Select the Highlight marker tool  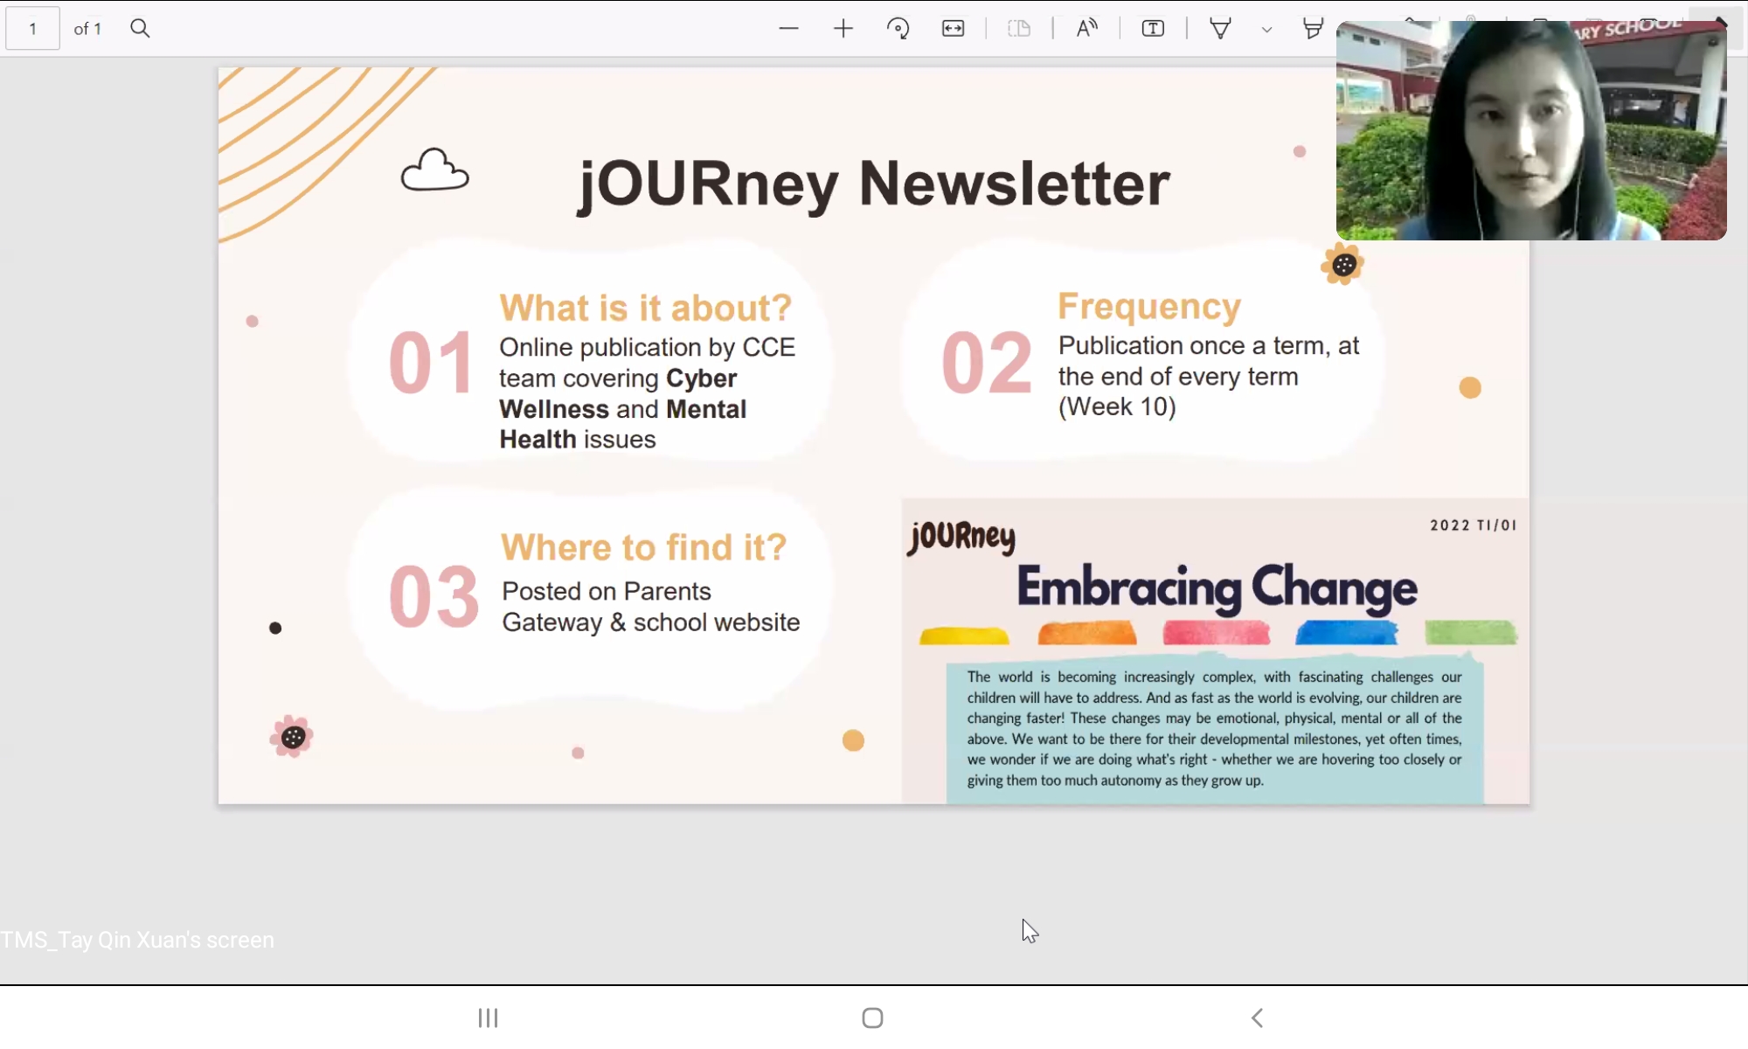point(1313,29)
